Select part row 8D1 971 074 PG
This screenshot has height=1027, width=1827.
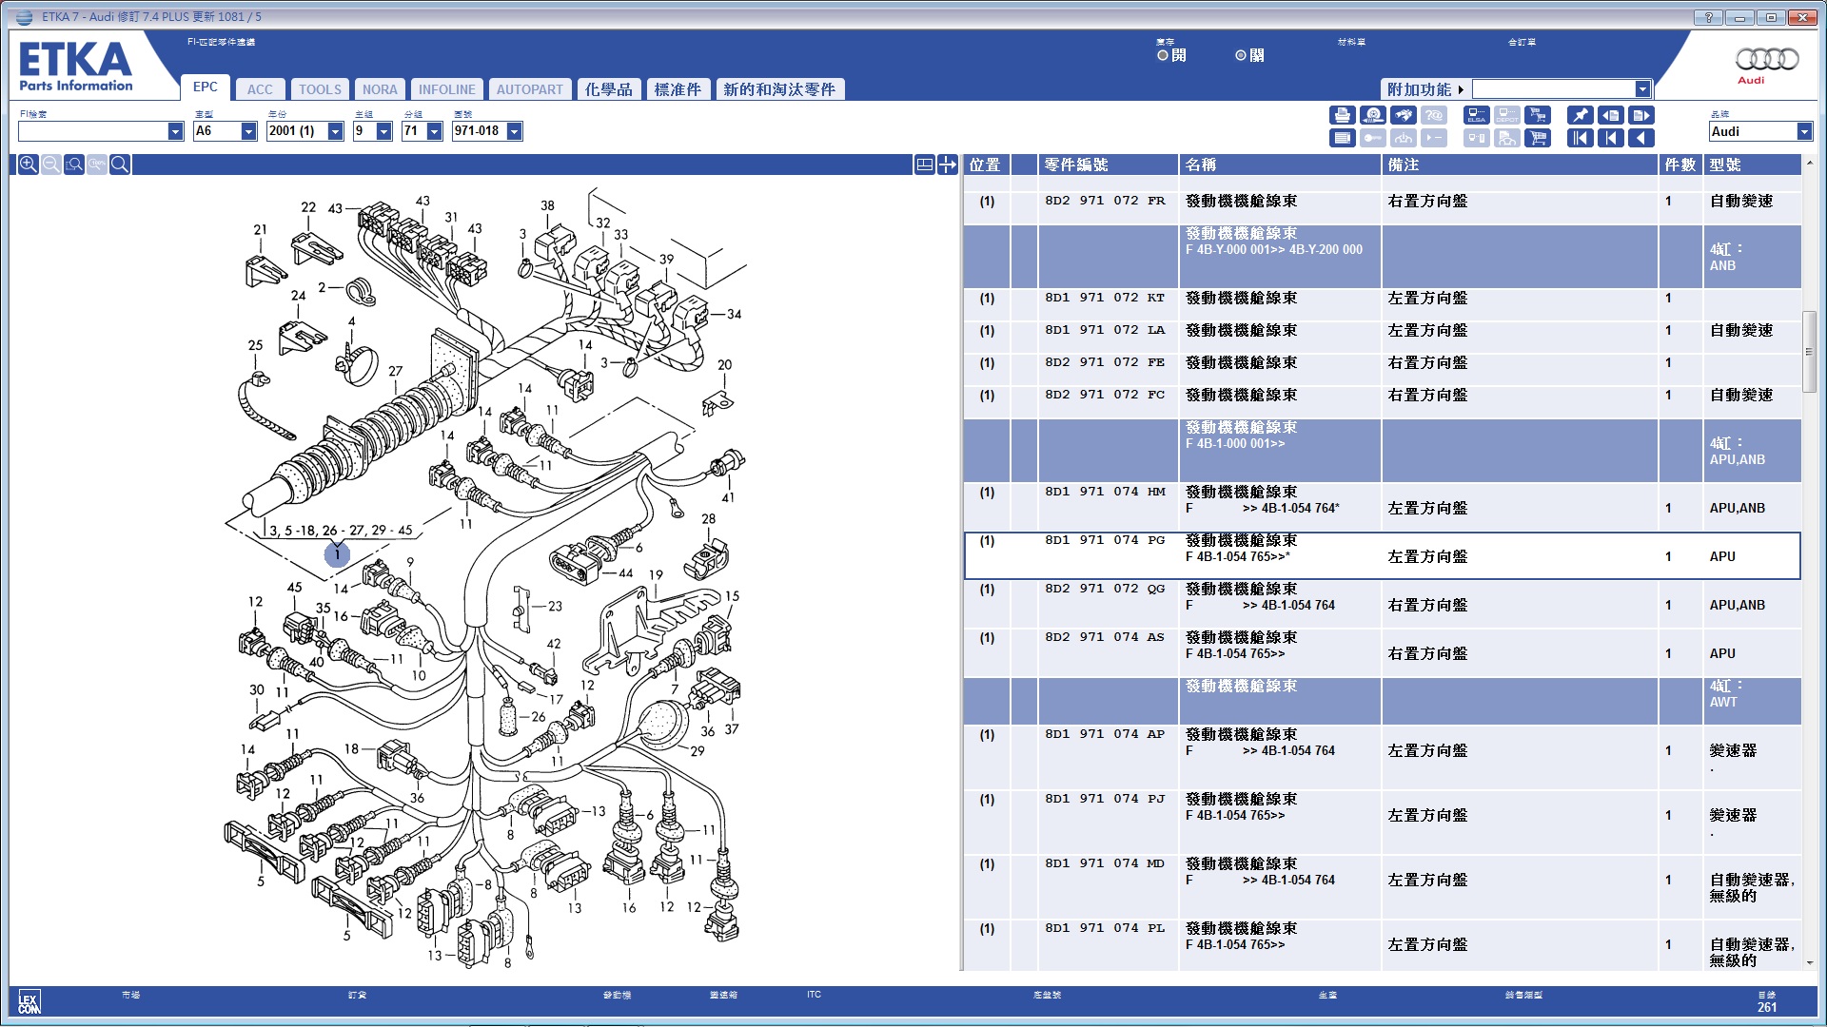click(1382, 555)
